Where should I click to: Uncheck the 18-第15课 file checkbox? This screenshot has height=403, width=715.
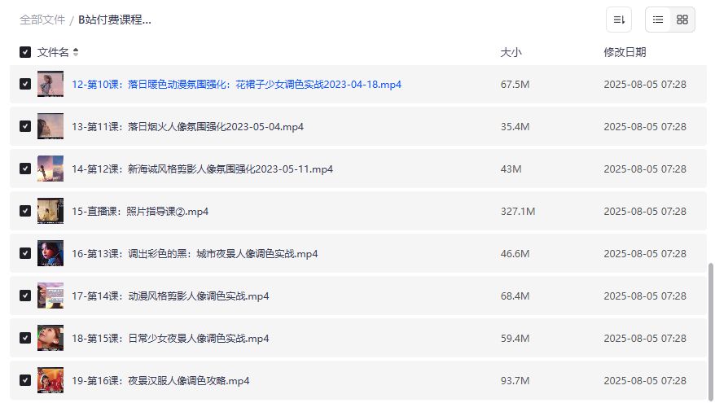25,338
